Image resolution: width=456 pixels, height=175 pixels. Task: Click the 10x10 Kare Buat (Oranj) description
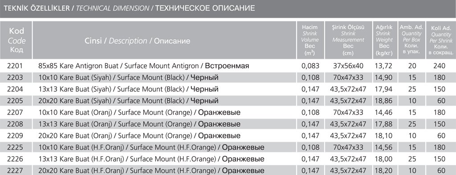pyautogui.click(x=139, y=113)
